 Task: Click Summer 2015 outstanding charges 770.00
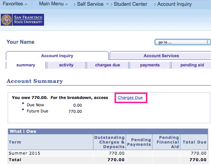point(117,153)
